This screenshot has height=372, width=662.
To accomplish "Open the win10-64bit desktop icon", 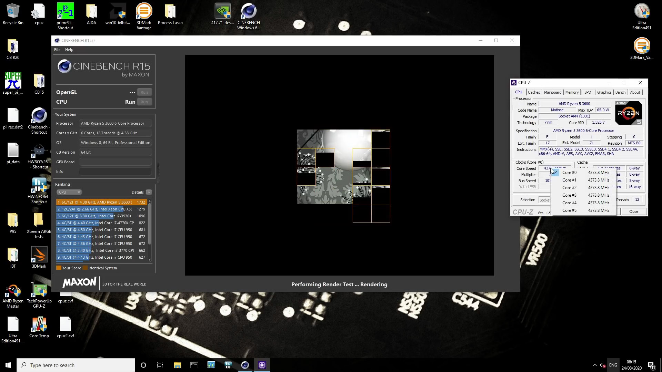I will (118, 14).
